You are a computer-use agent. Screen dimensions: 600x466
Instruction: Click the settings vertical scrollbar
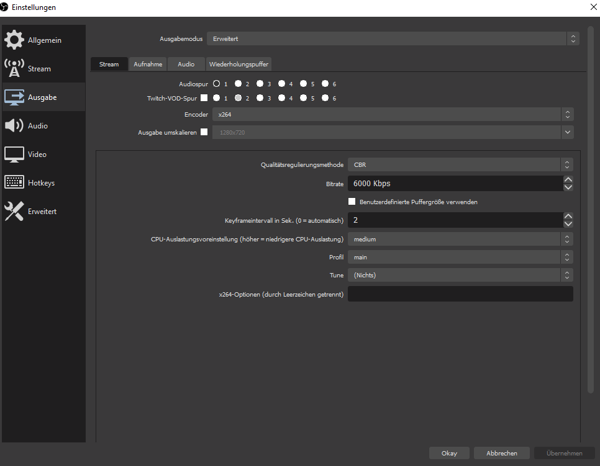click(591, 210)
